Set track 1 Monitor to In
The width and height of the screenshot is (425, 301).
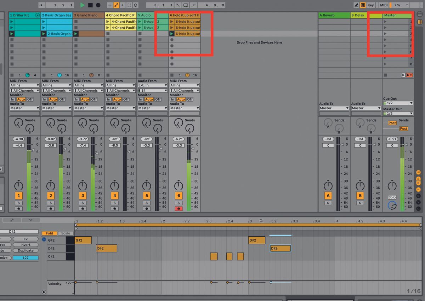tap(12, 99)
